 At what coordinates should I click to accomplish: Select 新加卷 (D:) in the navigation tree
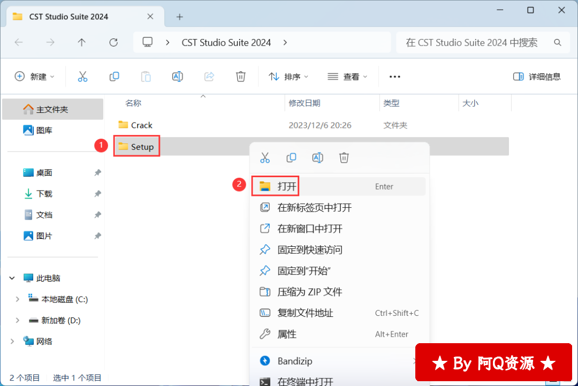(52, 320)
